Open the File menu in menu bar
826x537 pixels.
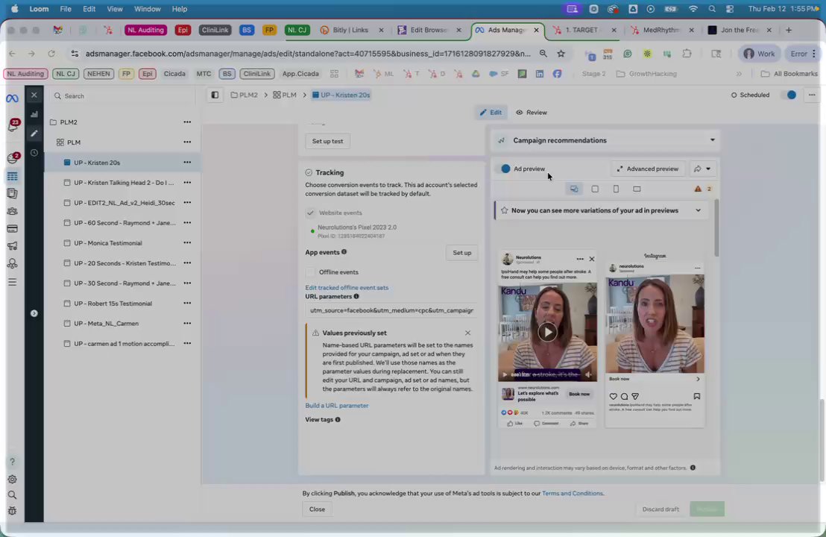66,9
